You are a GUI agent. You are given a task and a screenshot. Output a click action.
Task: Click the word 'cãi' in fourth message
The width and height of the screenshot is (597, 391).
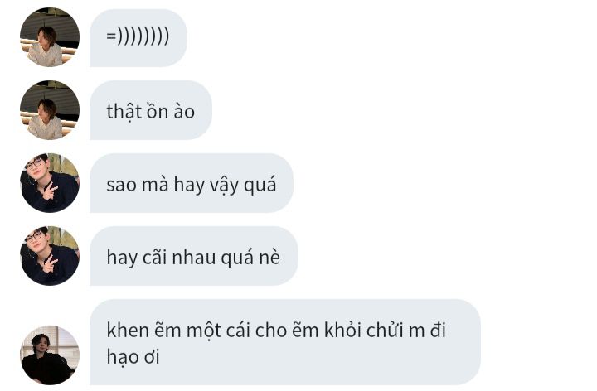[x=154, y=257]
